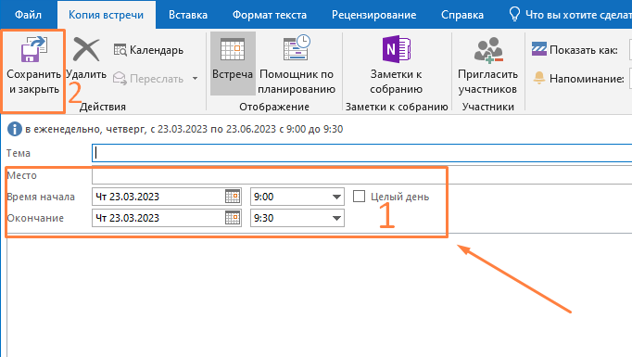Click the Удалить delete X icon

coord(86,50)
